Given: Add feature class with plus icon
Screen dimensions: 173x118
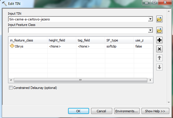Looking at the screenshot, I should [x=159, y=40].
